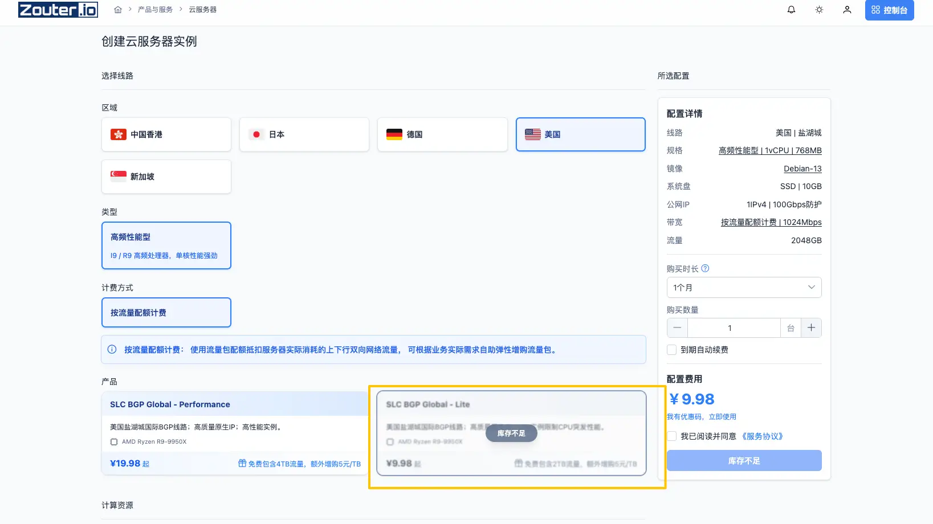Toggle the light/dark theme sun icon
The width and height of the screenshot is (933, 524).
click(819, 10)
